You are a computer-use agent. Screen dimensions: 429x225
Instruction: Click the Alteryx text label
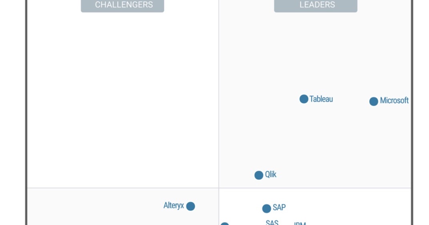[174, 205]
